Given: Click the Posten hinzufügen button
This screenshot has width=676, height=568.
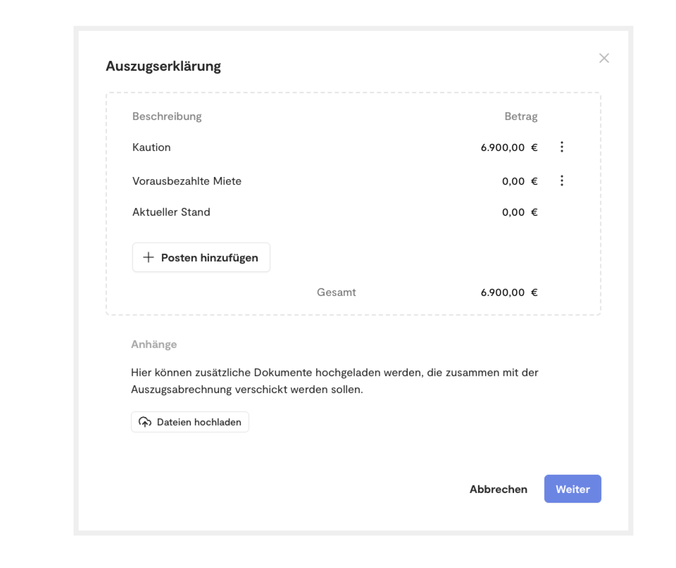Looking at the screenshot, I should [201, 257].
